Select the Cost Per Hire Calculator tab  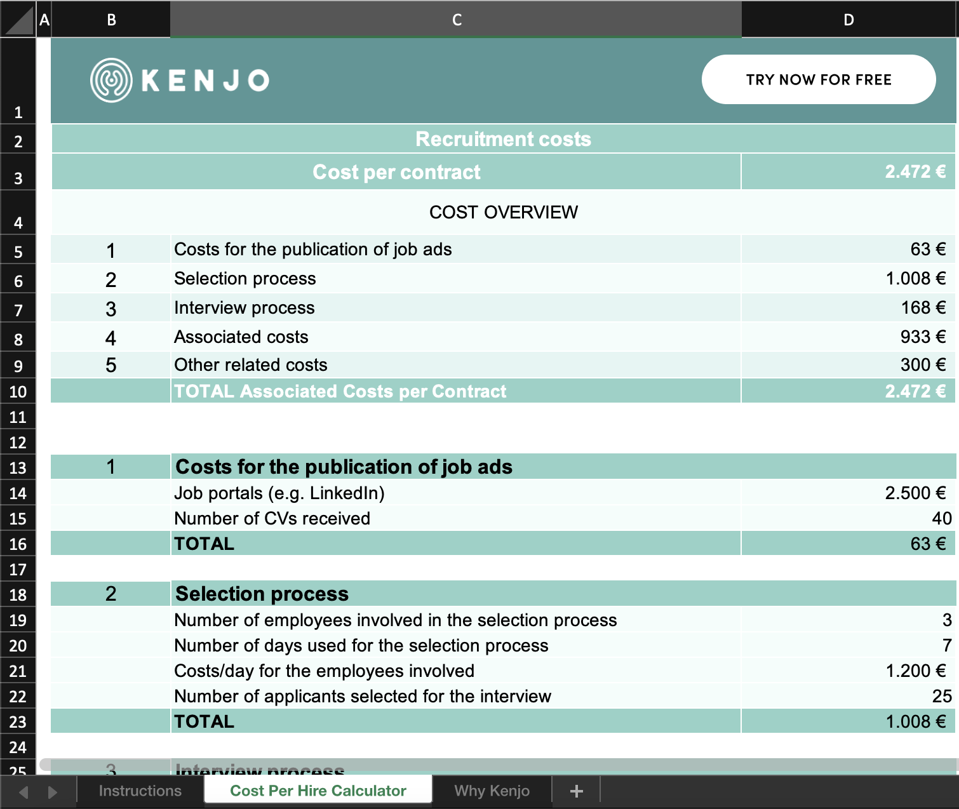318,791
